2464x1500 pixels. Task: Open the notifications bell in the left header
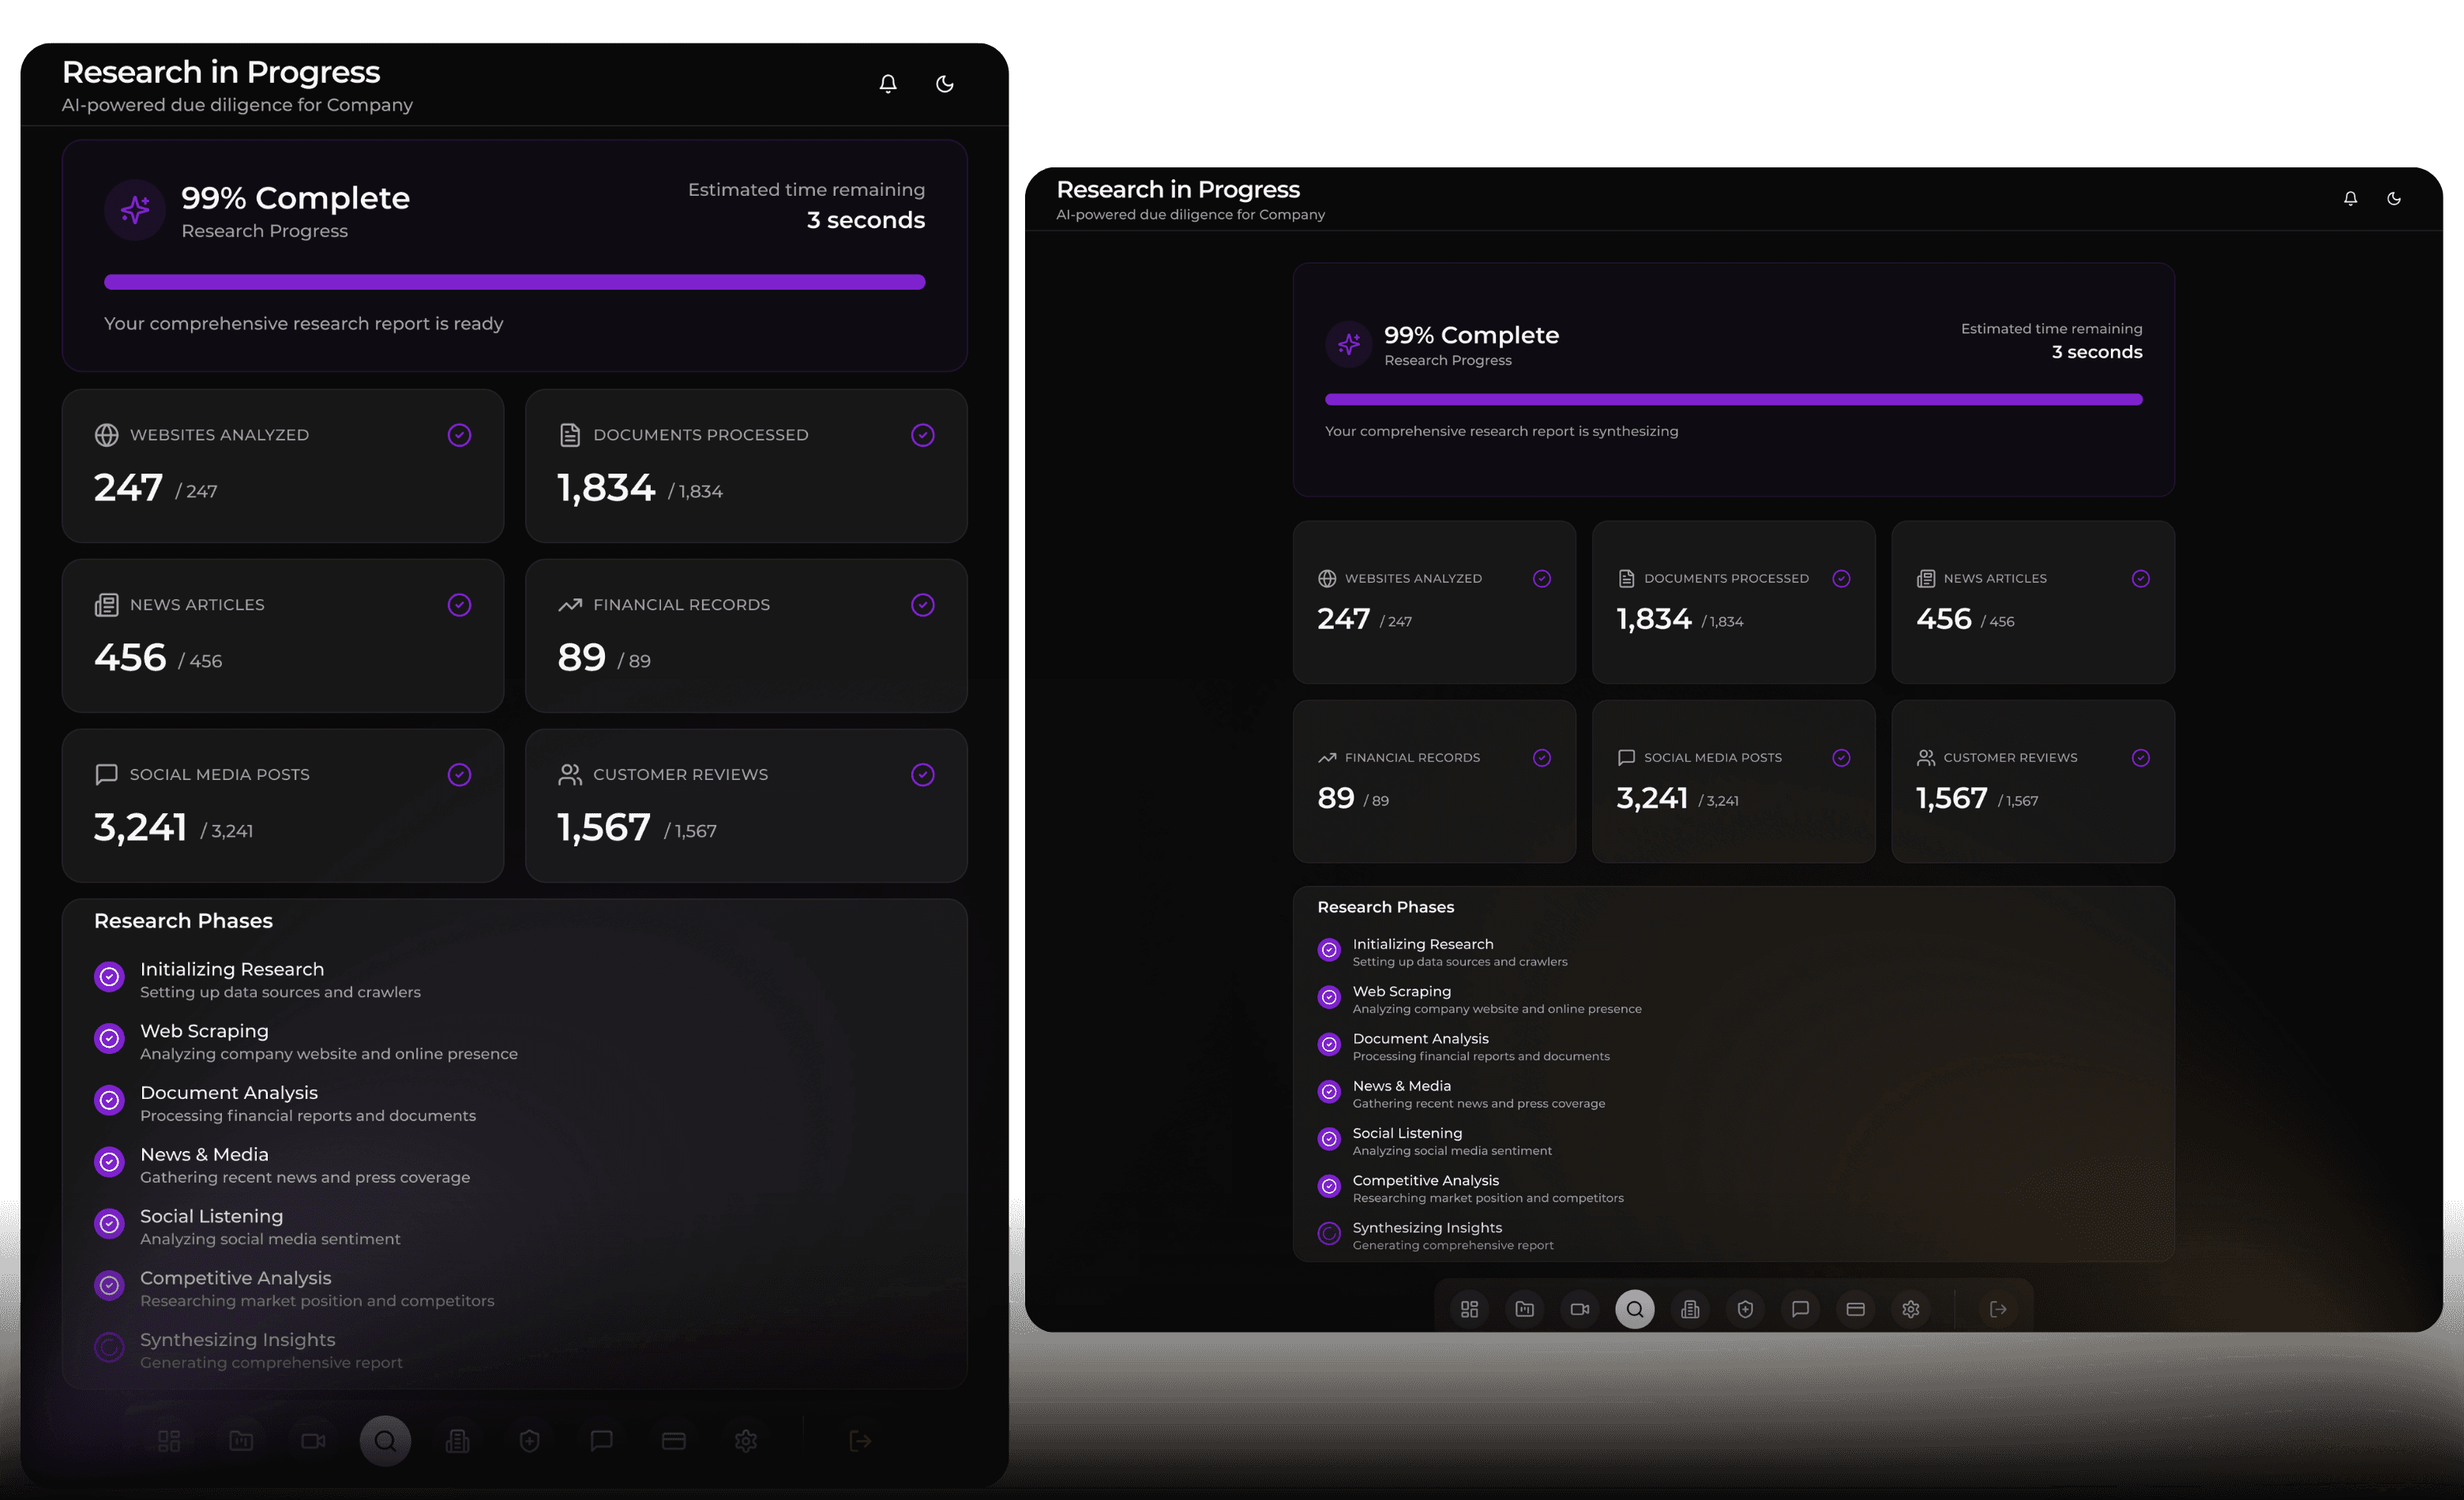888,84
